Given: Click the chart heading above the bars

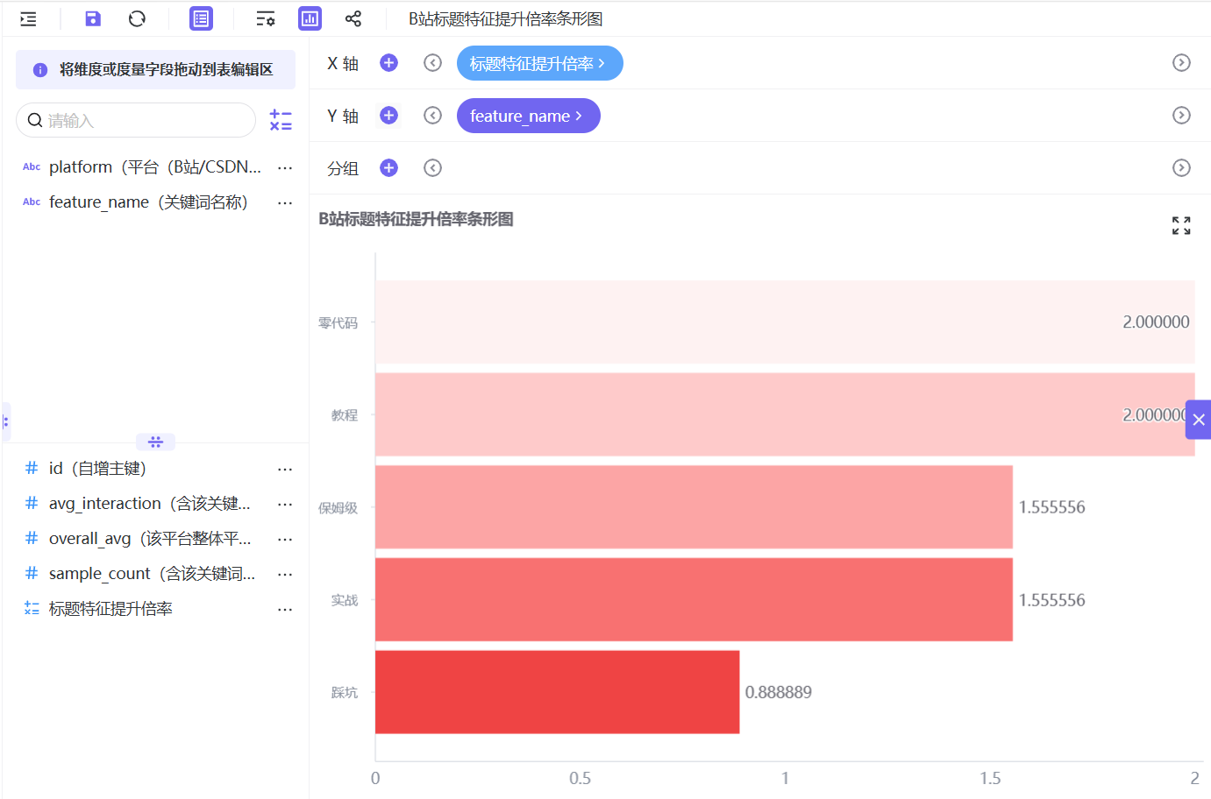Looking at the screenshot, I should click(x=416, y=219).
